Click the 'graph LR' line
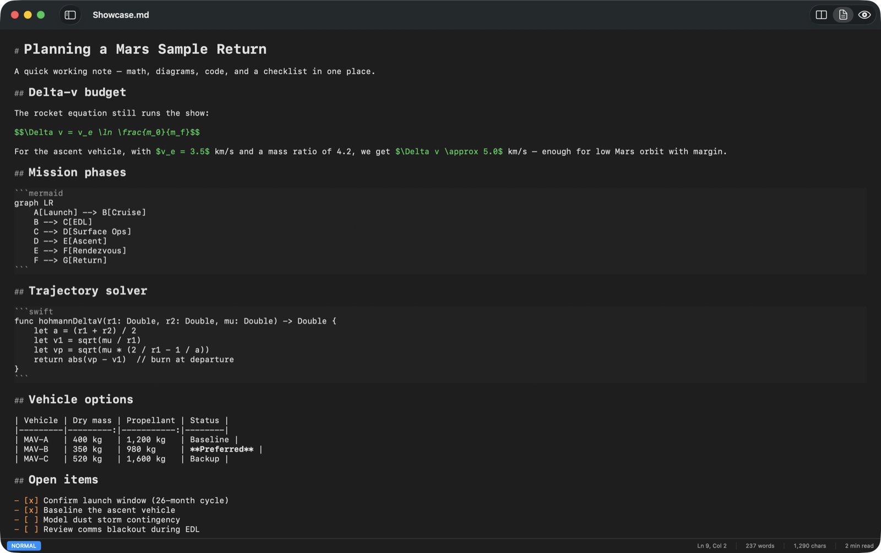Screen dimensions: 881x553 click(x=34, y=203)
